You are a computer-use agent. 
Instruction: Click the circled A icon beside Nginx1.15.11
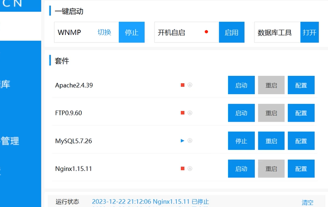(190, 169)
